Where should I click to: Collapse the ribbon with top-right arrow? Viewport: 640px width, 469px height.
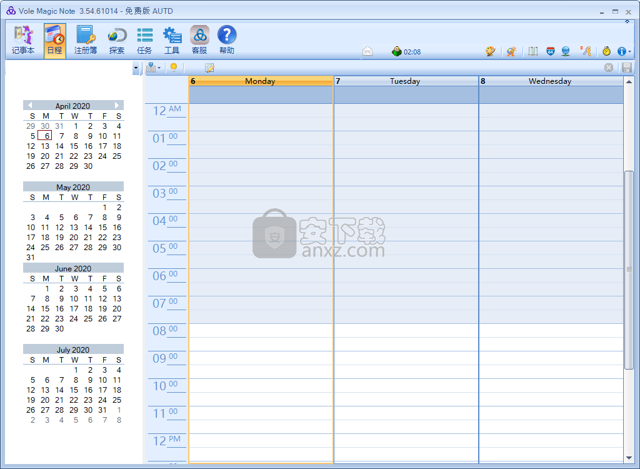tap(627, 21)
